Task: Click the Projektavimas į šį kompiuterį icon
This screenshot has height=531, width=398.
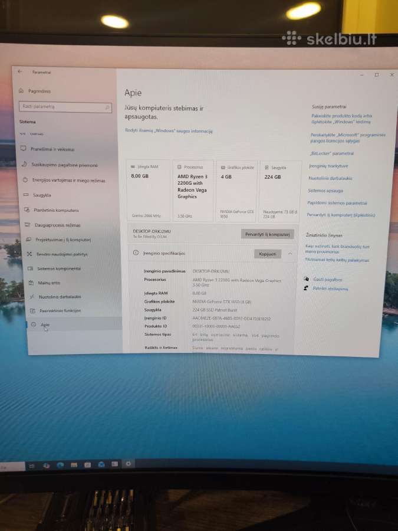Action: pos(28,240)
